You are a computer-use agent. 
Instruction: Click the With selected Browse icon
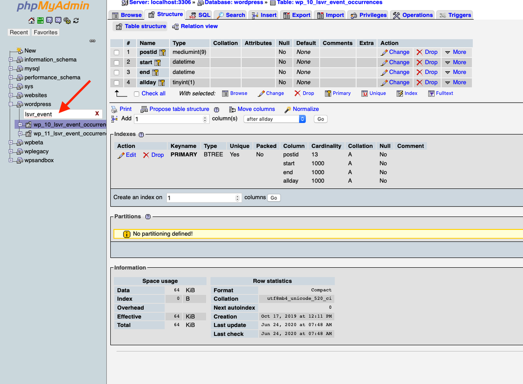coord(225,94)
